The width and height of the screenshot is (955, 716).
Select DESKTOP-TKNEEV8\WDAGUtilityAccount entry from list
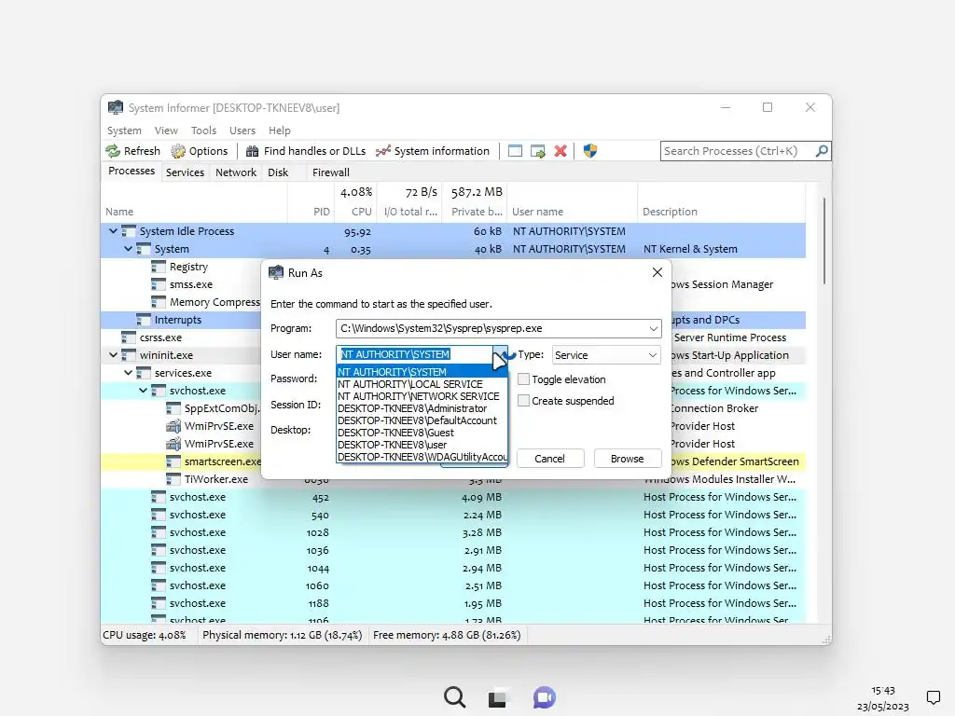point(422,457)
